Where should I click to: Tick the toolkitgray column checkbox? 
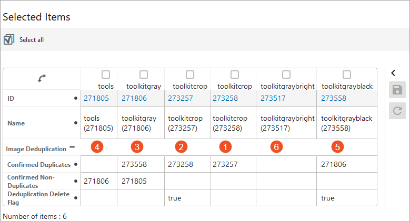tap(144, 75)
